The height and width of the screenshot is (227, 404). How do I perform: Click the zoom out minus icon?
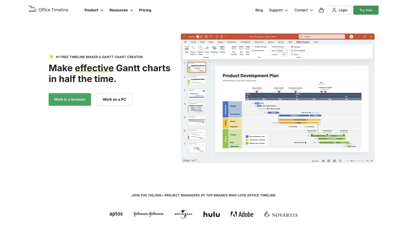coord(345,161)
